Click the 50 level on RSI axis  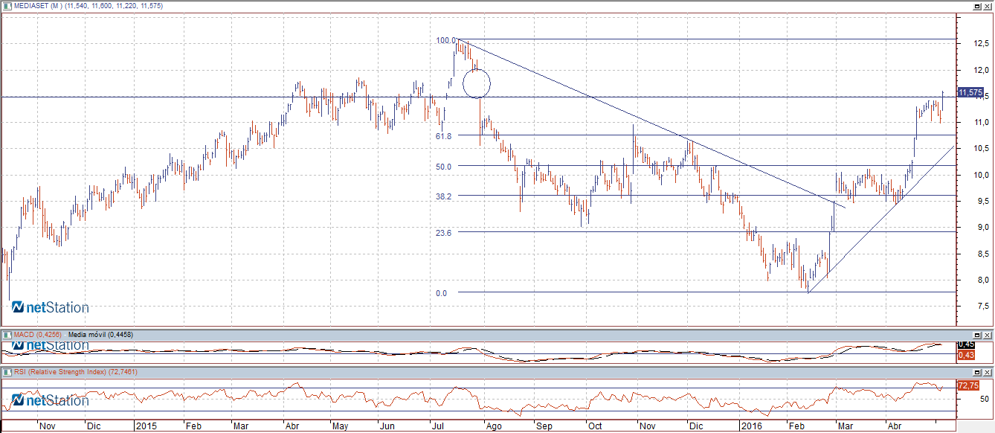(x=984, y=400)
